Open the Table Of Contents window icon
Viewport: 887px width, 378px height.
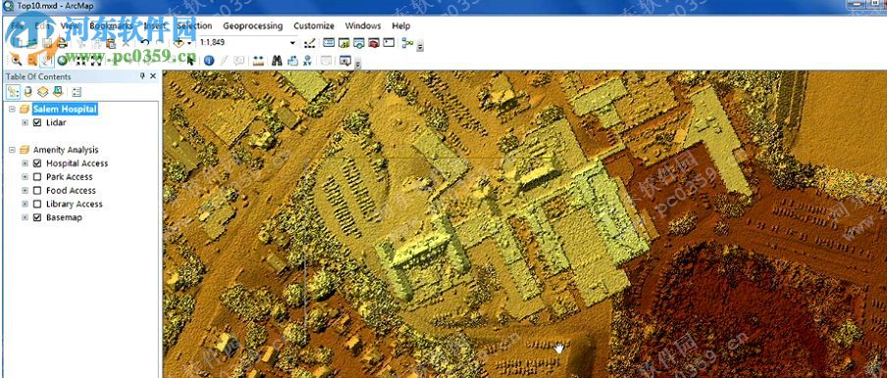pyautogui.click(x=329, y=43)
